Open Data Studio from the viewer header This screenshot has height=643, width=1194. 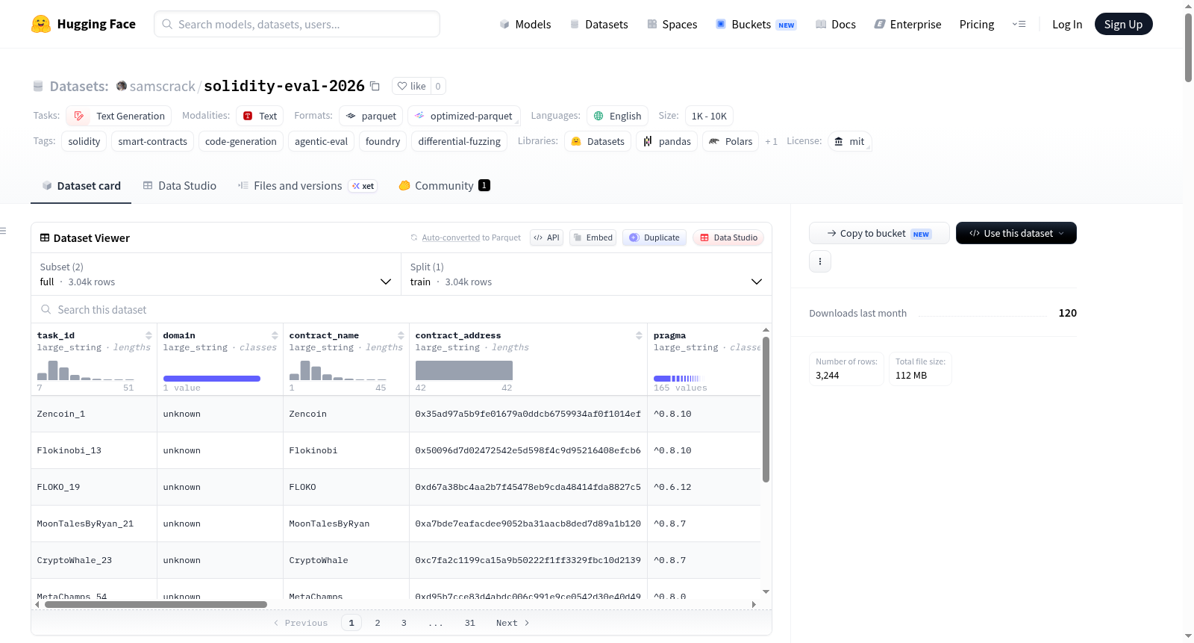coord(728,237)
